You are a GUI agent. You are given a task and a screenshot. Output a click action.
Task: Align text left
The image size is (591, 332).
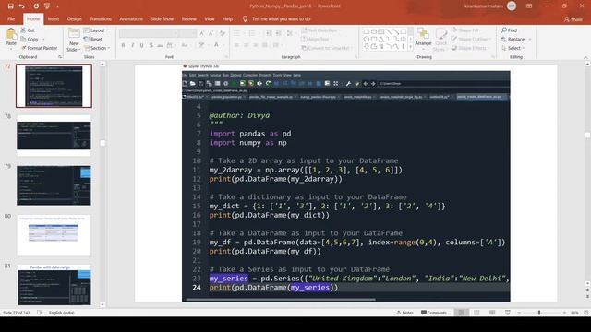(x=236, y=45)
